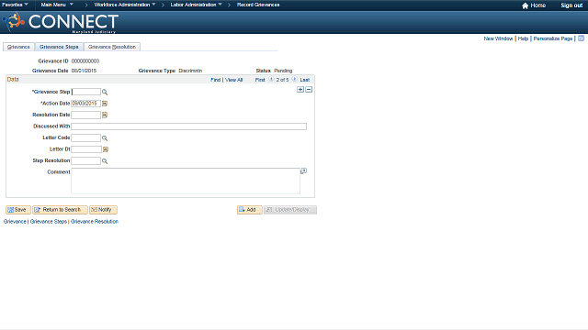Expand the Favorites dropdown menu

tap(15, 5)
